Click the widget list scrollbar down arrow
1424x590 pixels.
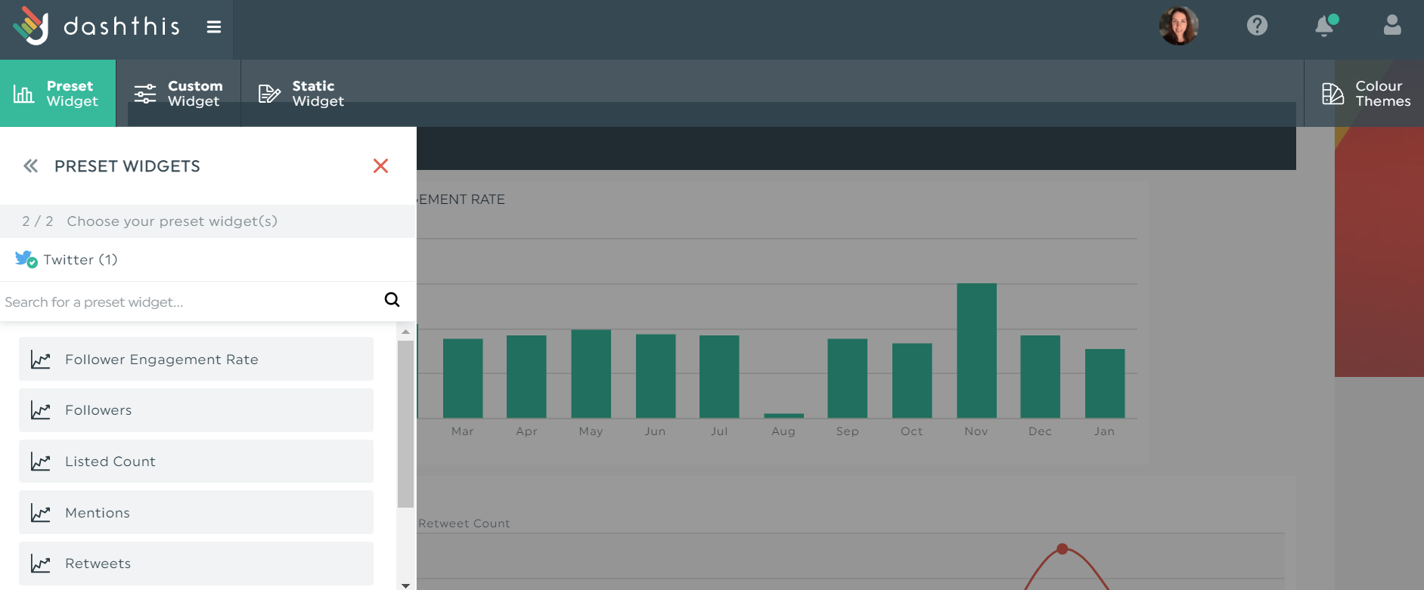tap(405, 585)
